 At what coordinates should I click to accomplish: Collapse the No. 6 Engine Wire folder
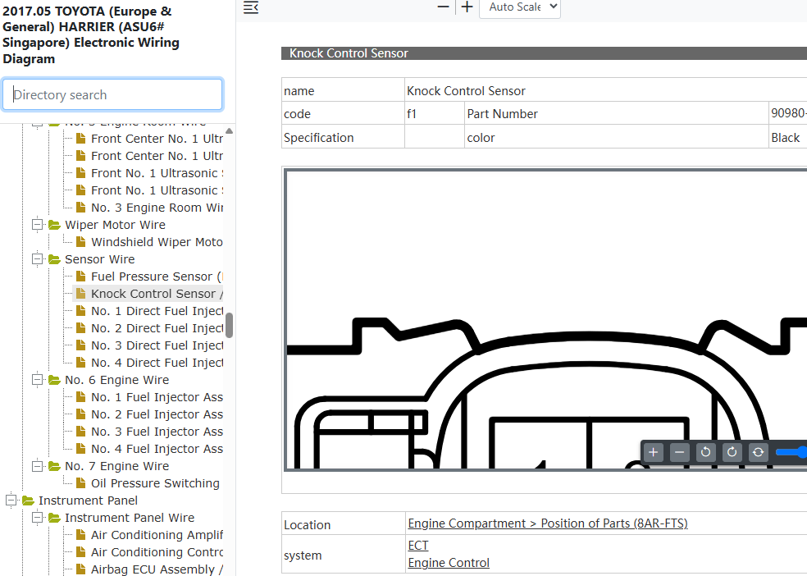tap(37, 380)
